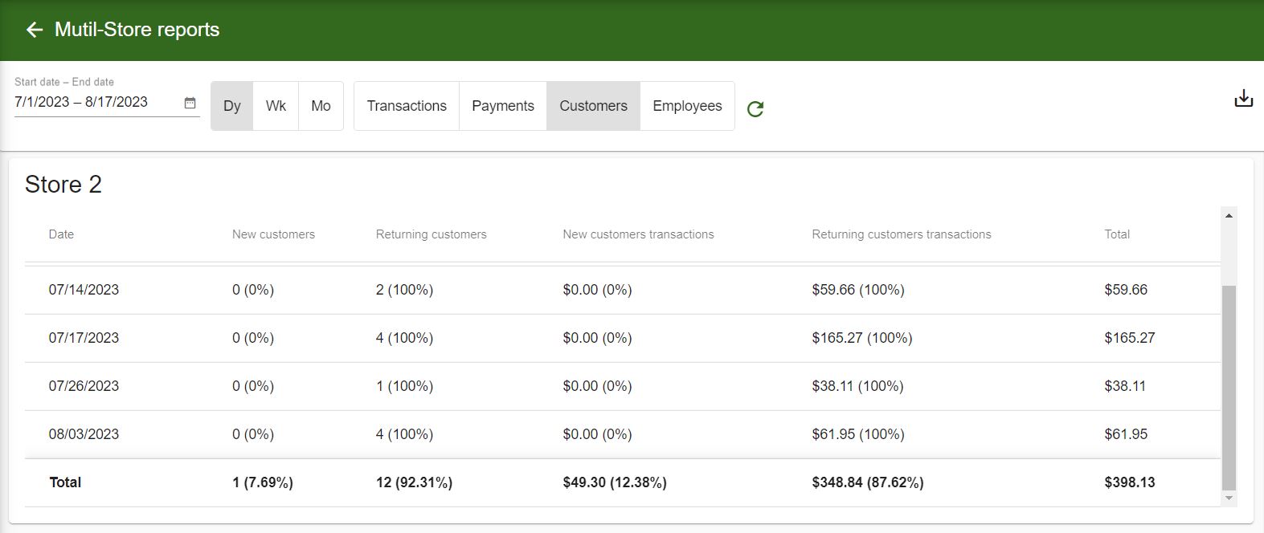Select the 07/26/2023 date cell
Viewport: 1264px width, 533px height.
(84, 386)
